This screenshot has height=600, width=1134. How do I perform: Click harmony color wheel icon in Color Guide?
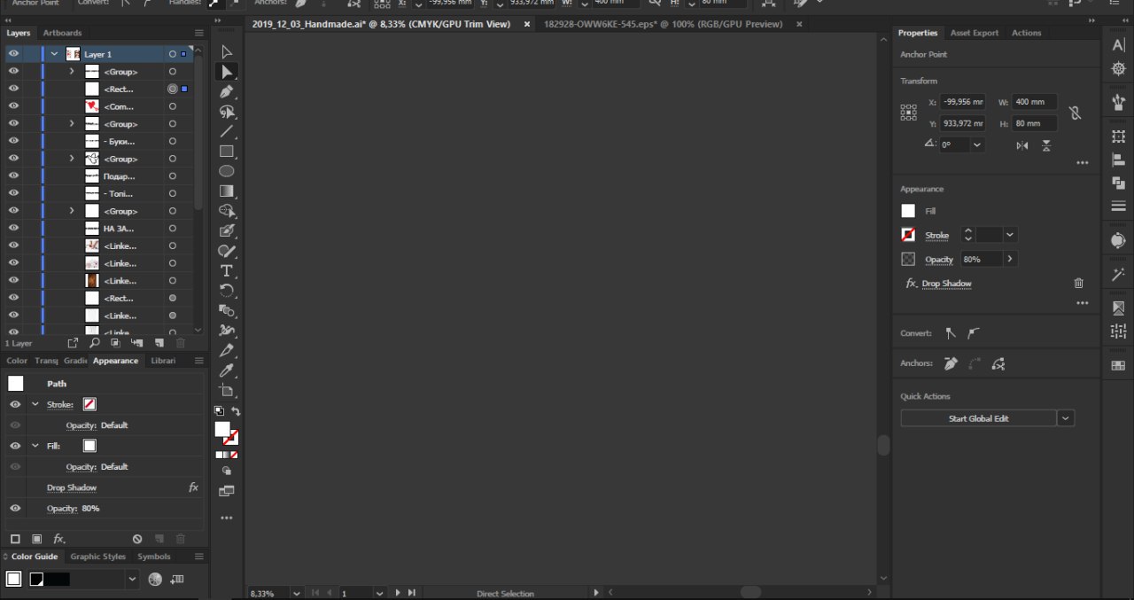coord(155,579)
